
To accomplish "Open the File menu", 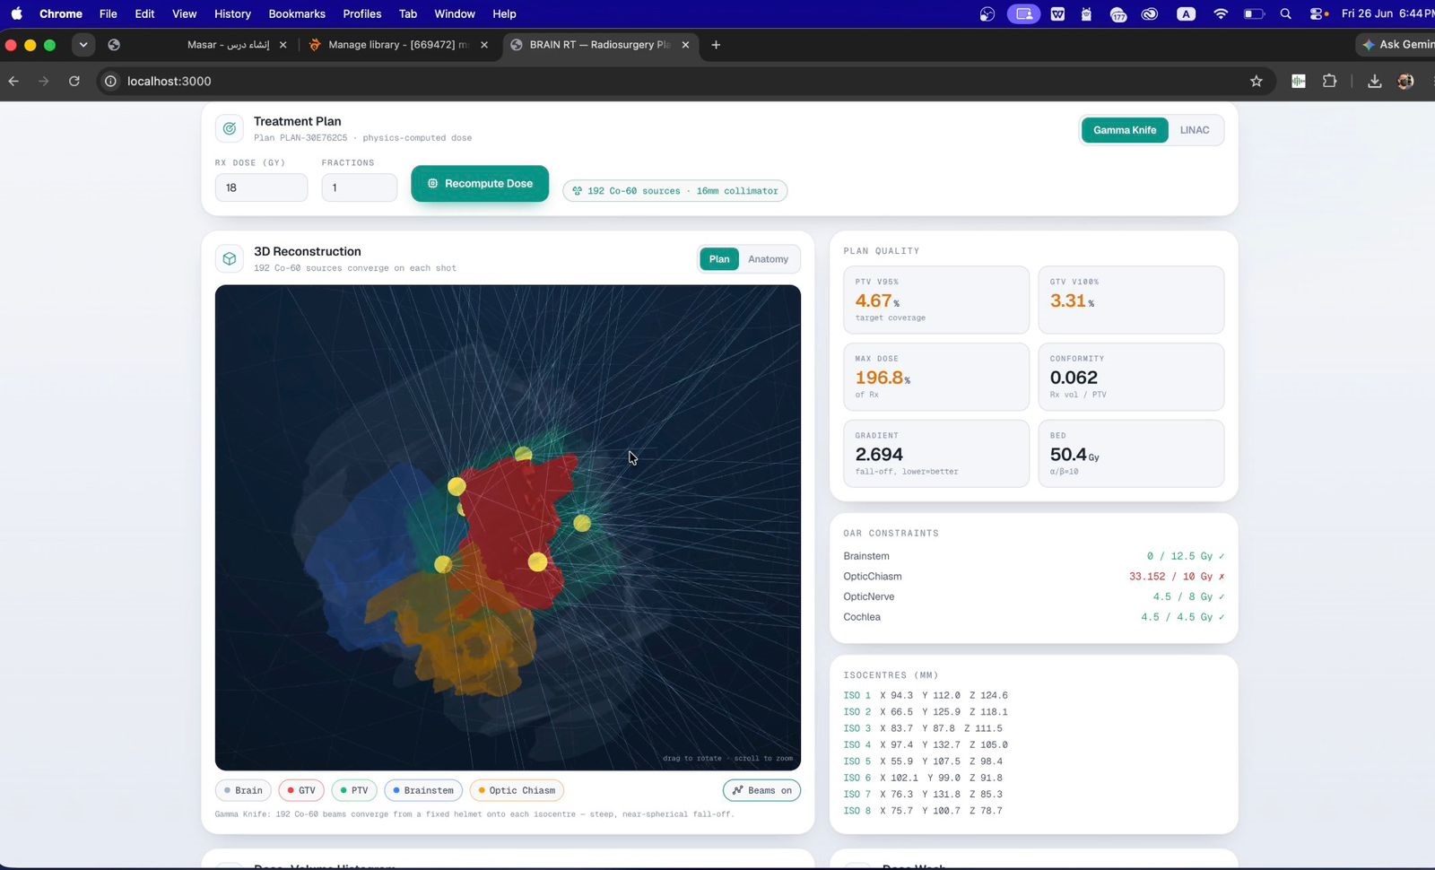I will pyautogui.click(x=108, y=13).
